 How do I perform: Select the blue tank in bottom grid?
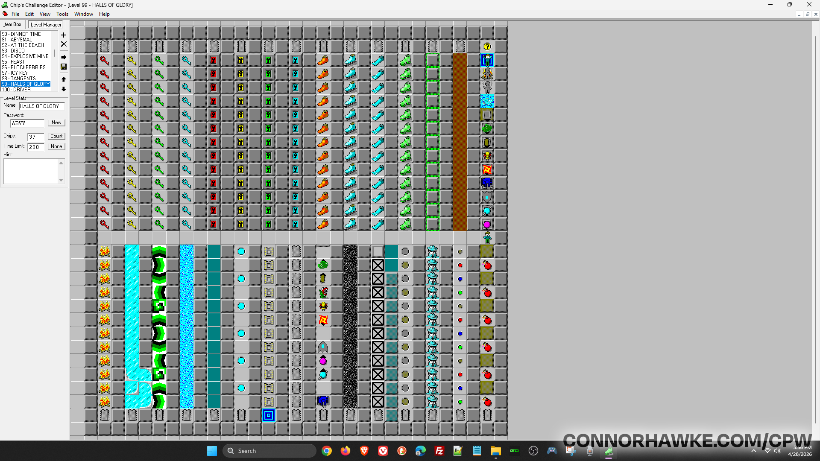tap(323, 402)
